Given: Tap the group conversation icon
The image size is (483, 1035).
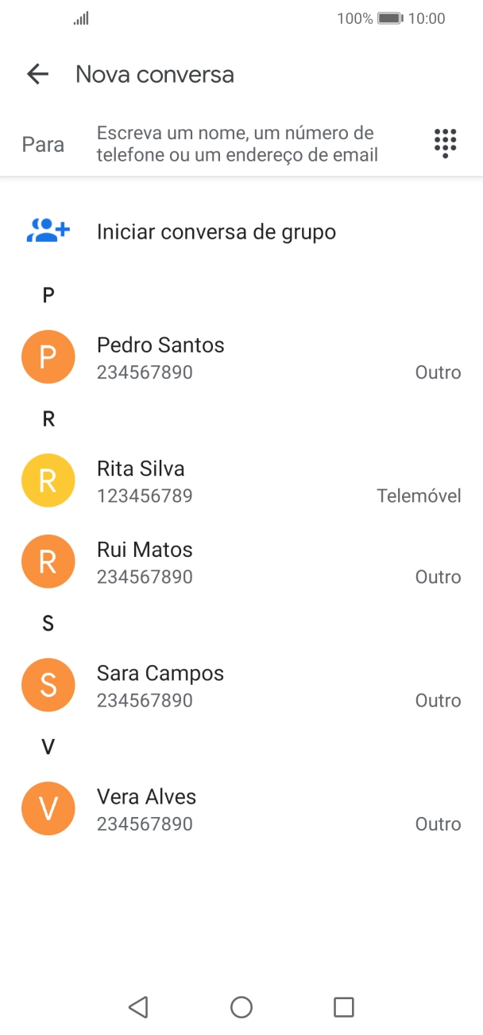Looking at the screenshot, I should click(48, 231).
